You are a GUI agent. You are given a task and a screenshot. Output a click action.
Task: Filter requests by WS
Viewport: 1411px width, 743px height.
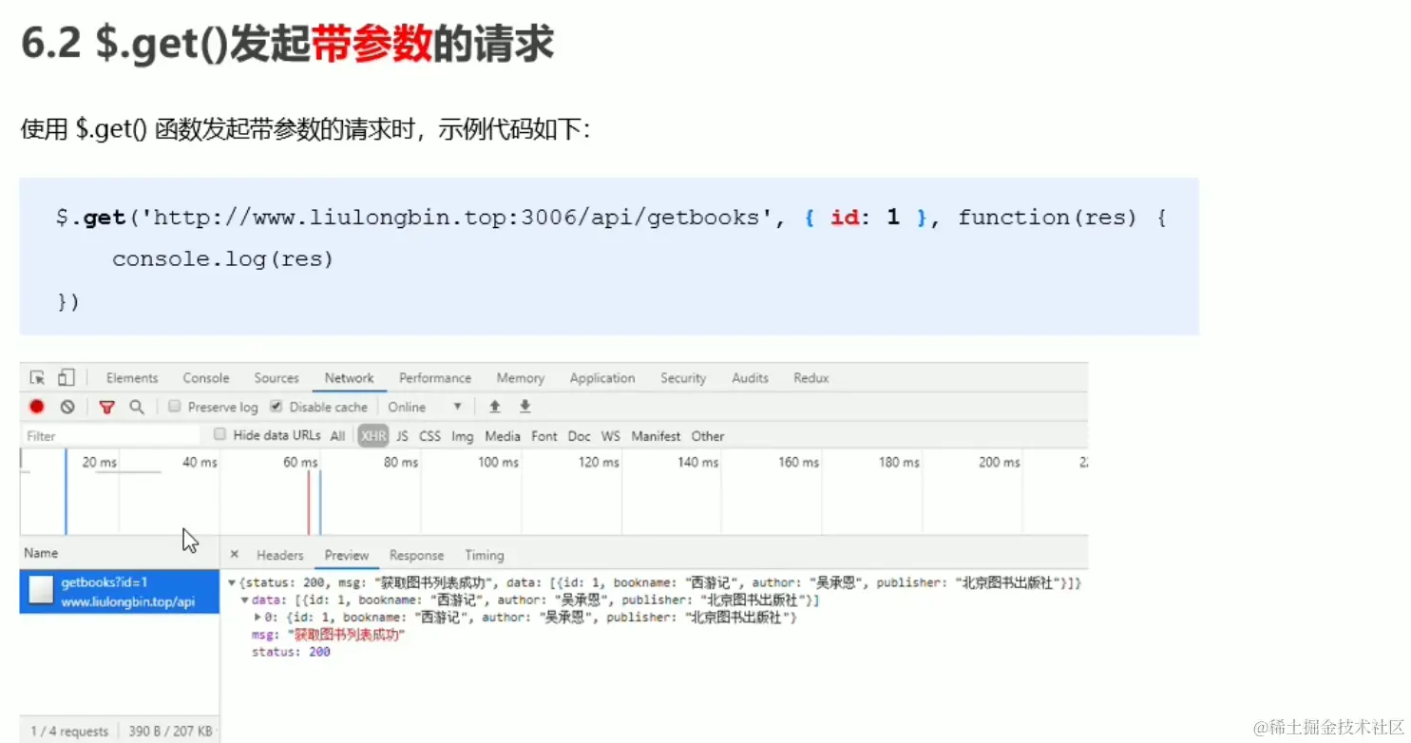(x=611, y=436)
